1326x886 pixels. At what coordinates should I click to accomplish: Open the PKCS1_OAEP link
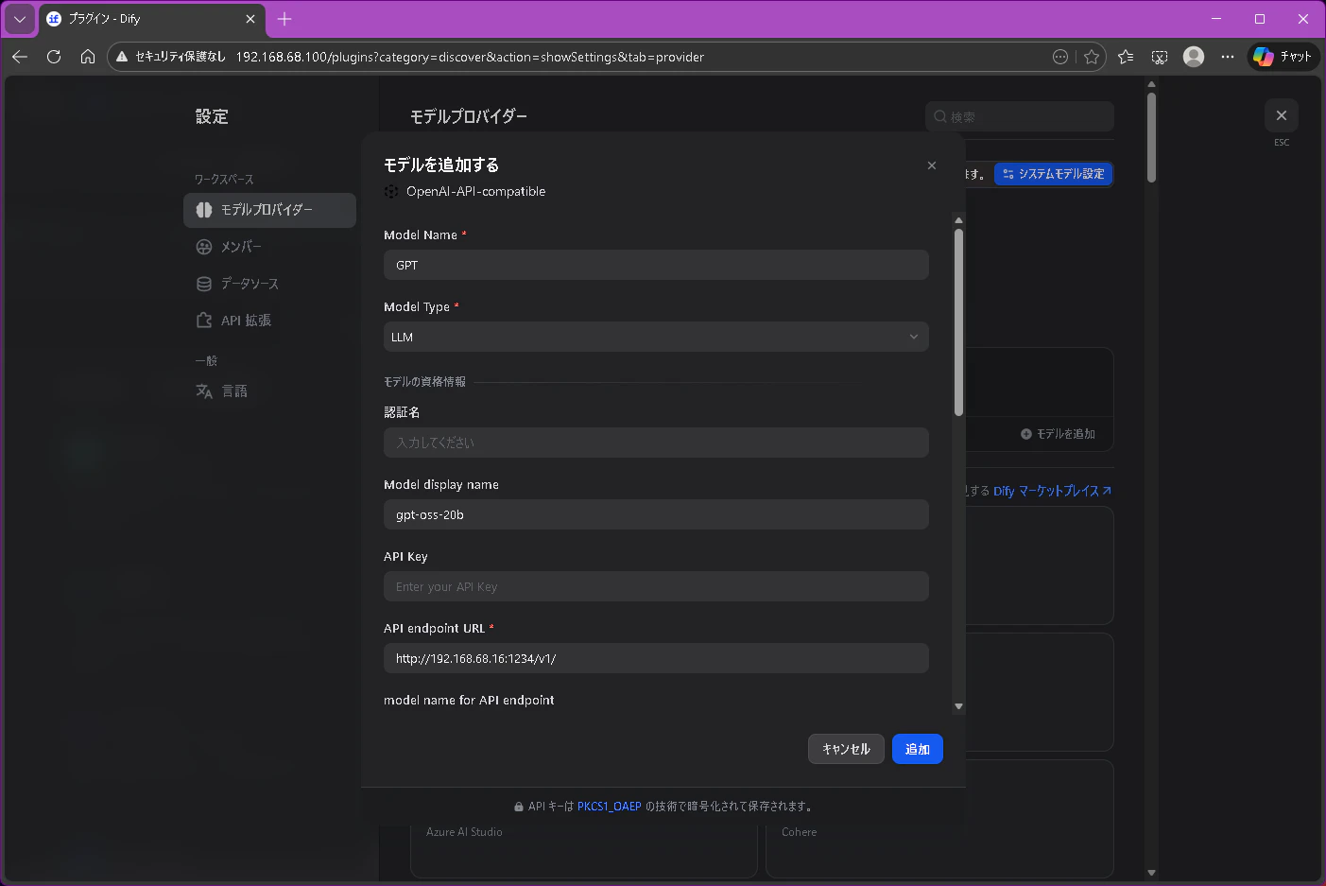(x=609, y=807)
